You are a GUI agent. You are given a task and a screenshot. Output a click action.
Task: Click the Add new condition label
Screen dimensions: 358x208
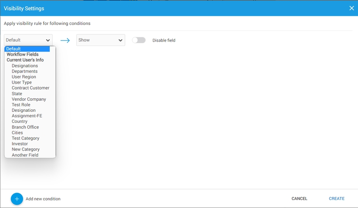pos(43,199)
